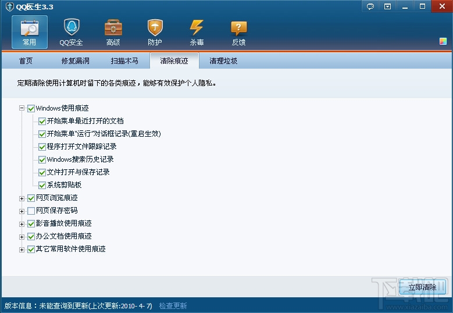The height and width of the screenshot is (313, 453).
Task: Open the title bar dropdown menu icon
Action: tap(387, 6)
